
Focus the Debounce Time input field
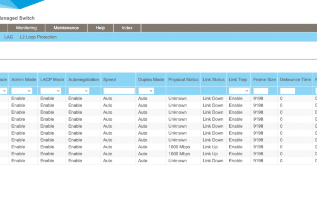pyautogui.click(x=288, y=91)
